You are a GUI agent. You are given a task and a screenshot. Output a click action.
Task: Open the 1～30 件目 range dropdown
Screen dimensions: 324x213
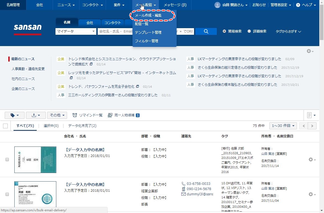283,126
